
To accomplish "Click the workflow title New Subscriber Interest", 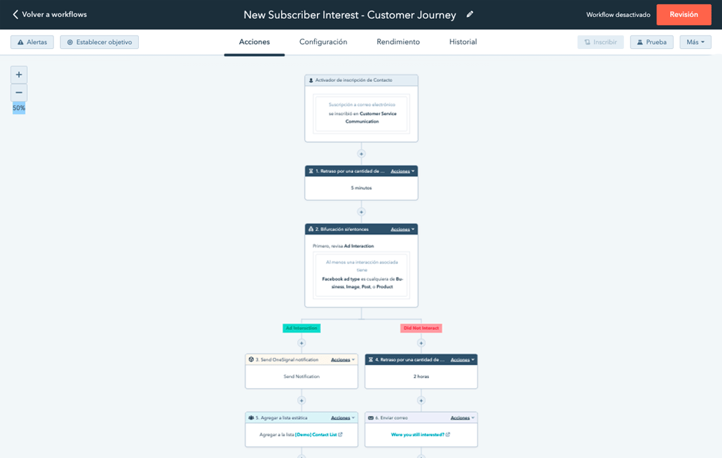I will click(350, 15).
